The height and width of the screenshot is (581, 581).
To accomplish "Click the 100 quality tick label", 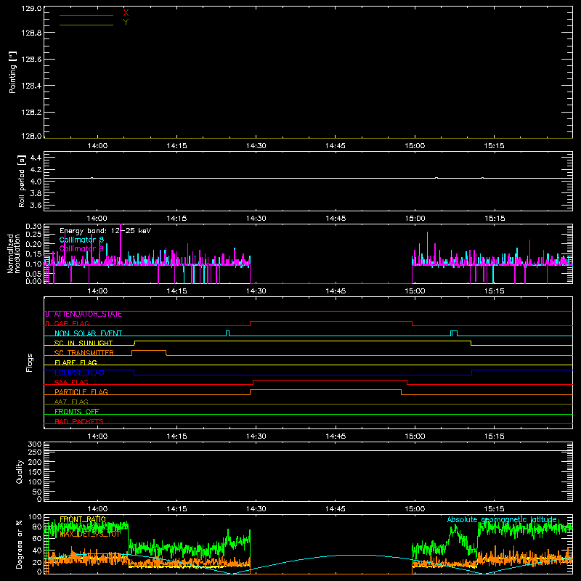I will coord(35,482).
